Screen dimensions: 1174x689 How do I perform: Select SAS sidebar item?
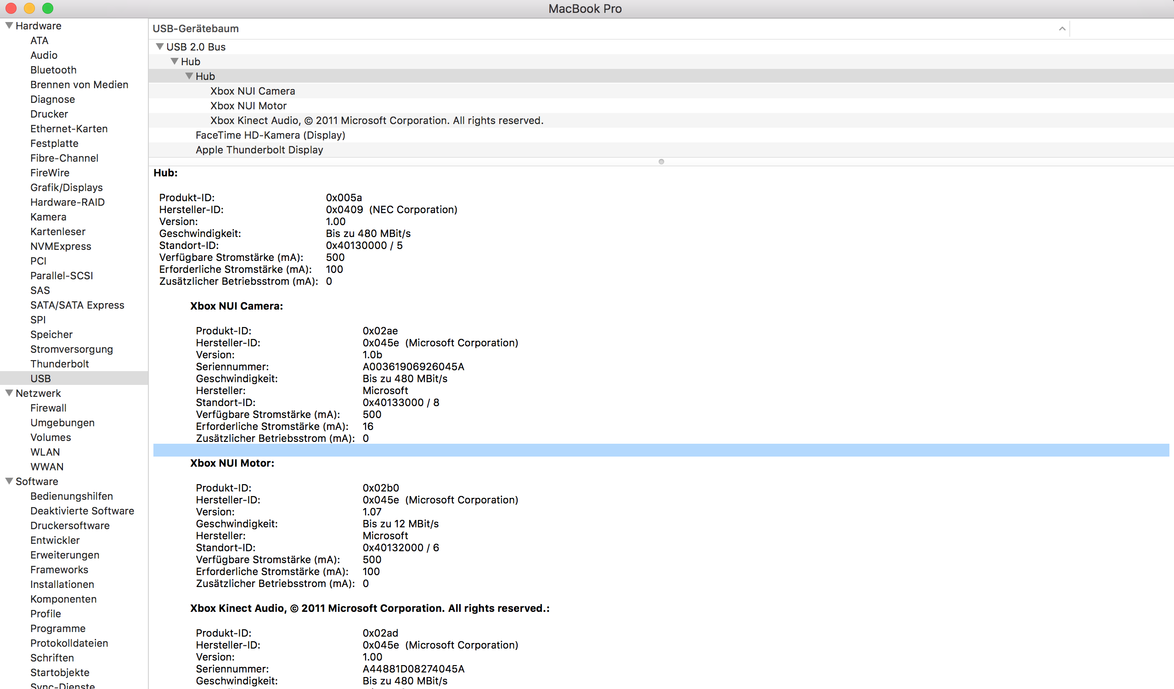pyautogui.click(x=40, y=290)
